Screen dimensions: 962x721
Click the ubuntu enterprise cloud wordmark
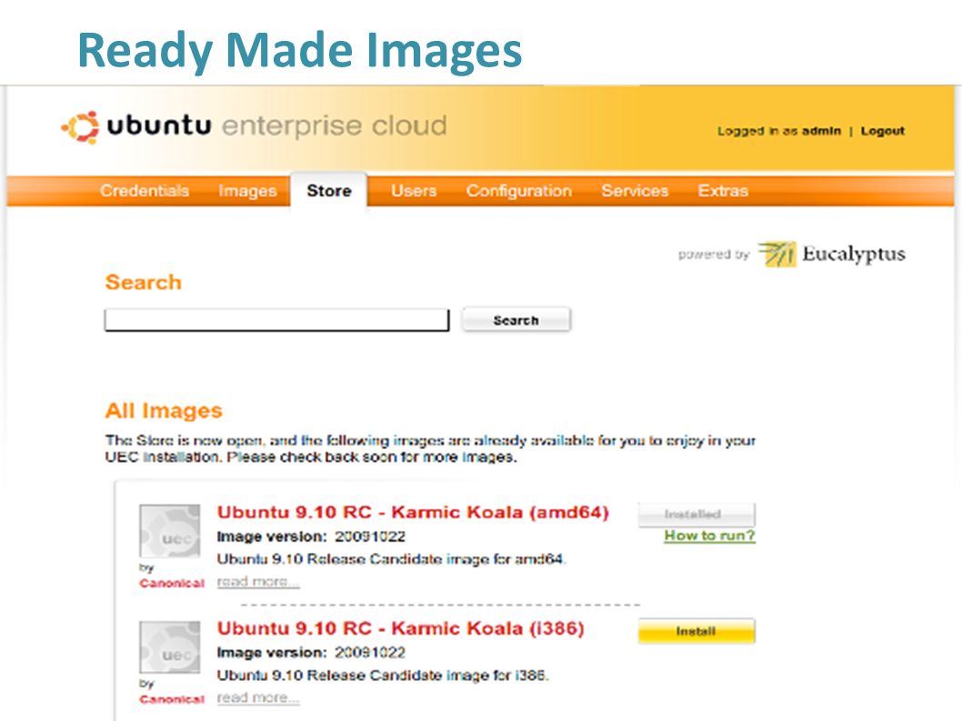coord(276,125)
